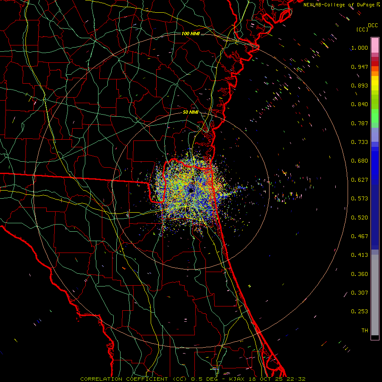Click the [CC] legend unit label
Image resolution: width=382 pixels, height=382 pixels.
coord(362,29)
